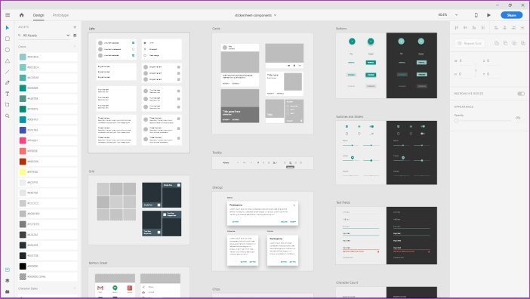Open the zoom percentage dropdown
This screenshot has width=530, height=299.
click(456, 15)
